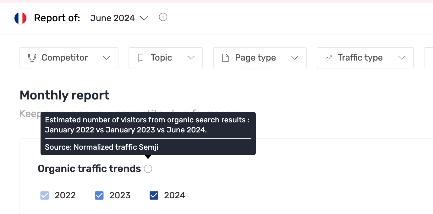433x214 pixels.
Task: Uncheck the 2022 checkbox
Action: click(45, 195)
